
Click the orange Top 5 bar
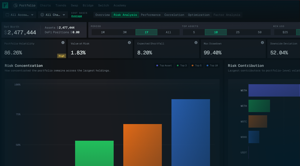pos(143,145)
